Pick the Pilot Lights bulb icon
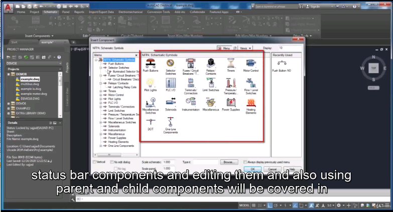The width and height of the screenshot is (393, 212). click(x=151, y=83)
